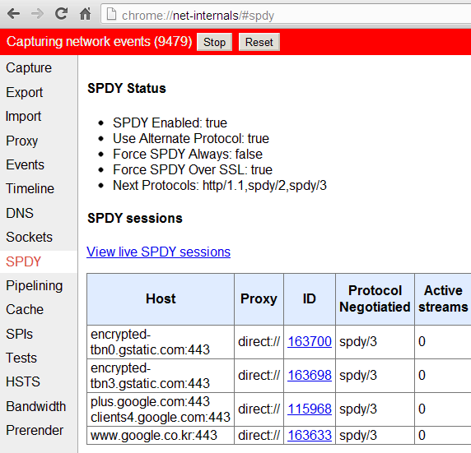The height and width of the screenshot is (453, 471).
Task: Select the Sockets sidebar tab
Action: click(x=29, y=237)
